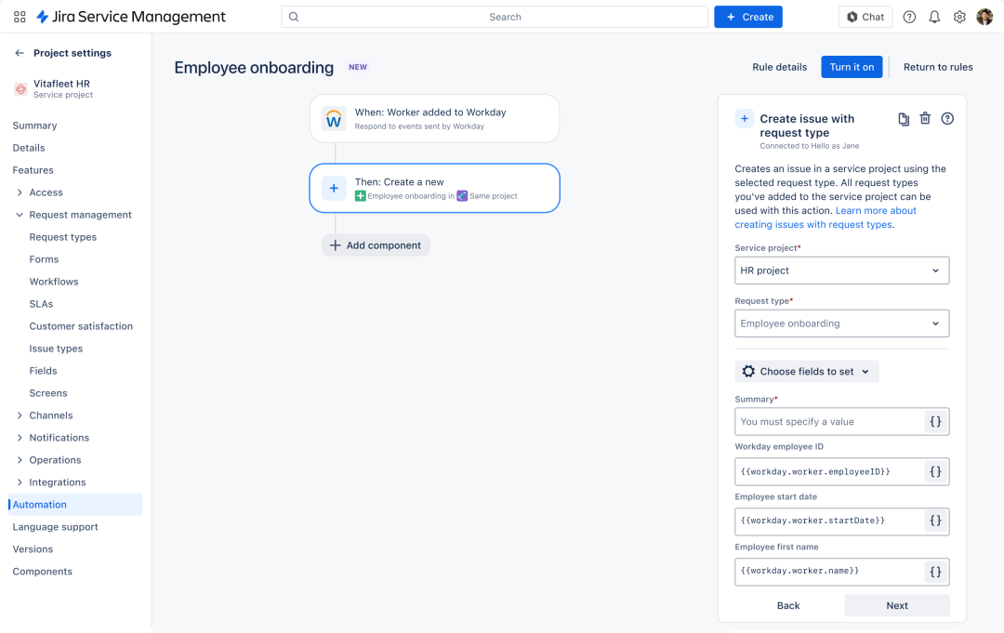Click the plus icon in the Create a new step
The width and height of the screenshot is (1004, 633).
(x=334, y=188)
